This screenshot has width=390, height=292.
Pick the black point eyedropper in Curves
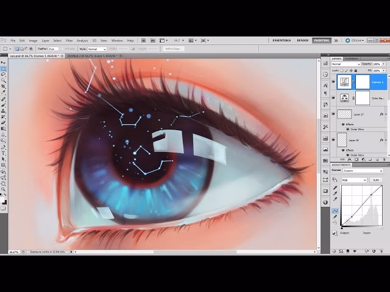(335, 188)
